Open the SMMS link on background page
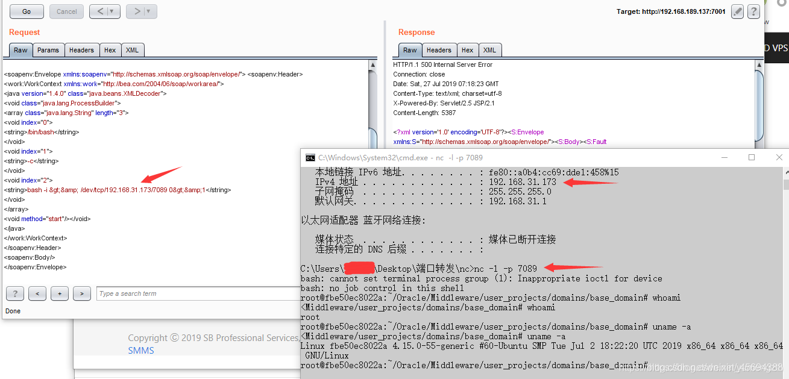Screen dimensions: 789x379 141,350
